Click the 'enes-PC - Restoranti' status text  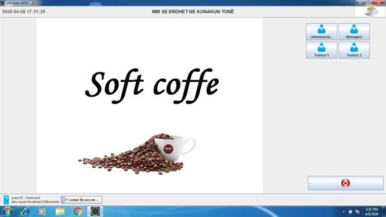(26, 198)
